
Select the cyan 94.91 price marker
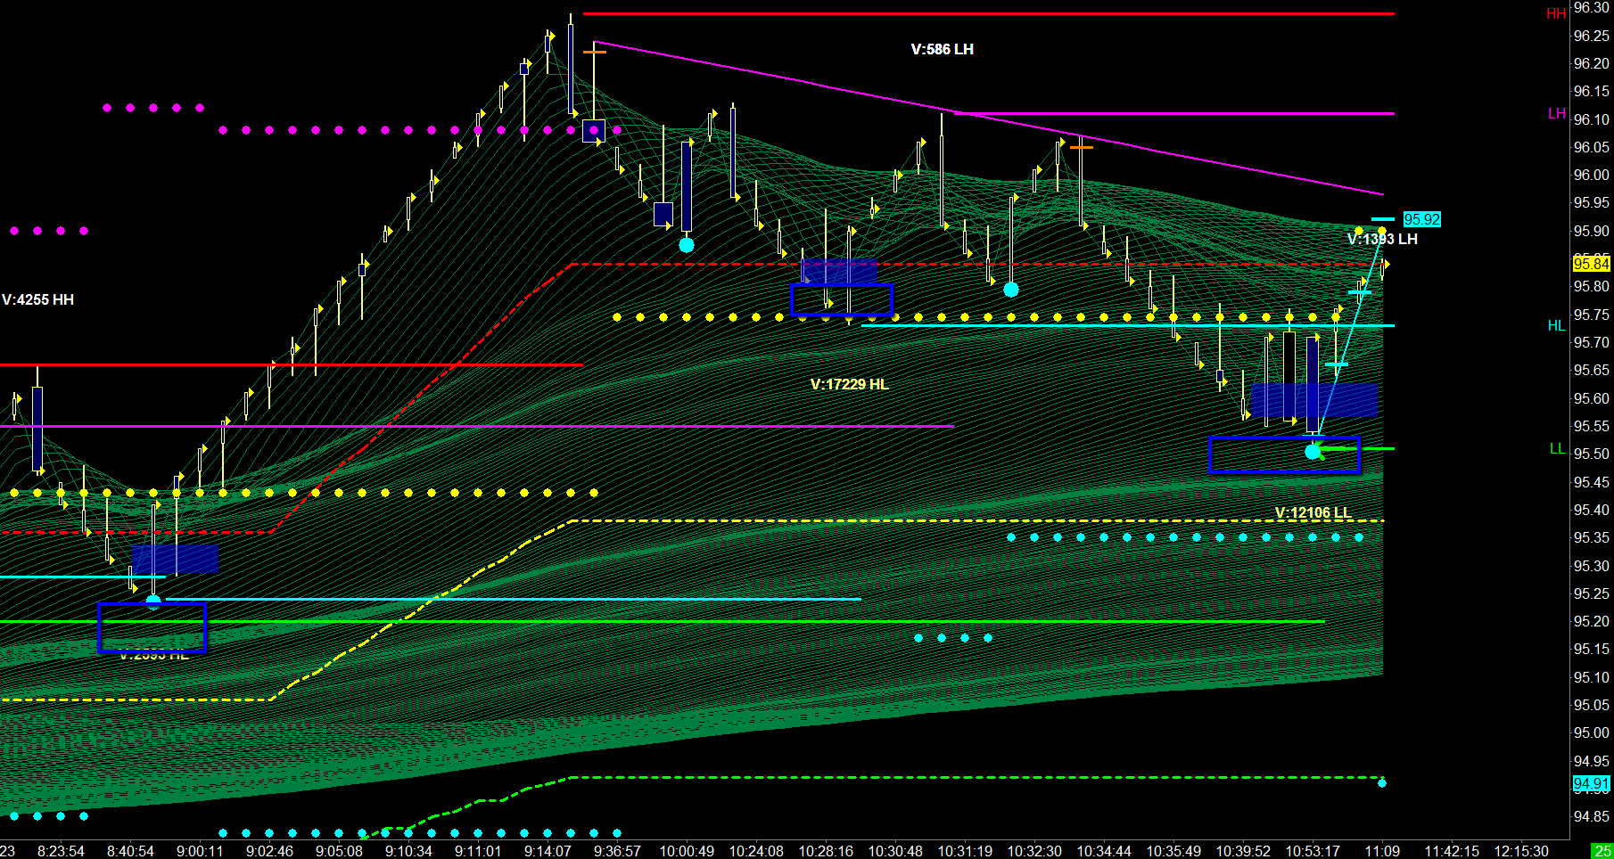(x=1591, y=784)
